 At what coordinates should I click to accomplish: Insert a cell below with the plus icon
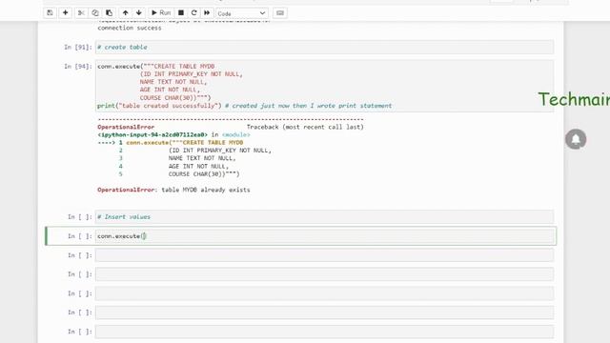(x=66, y=12)
